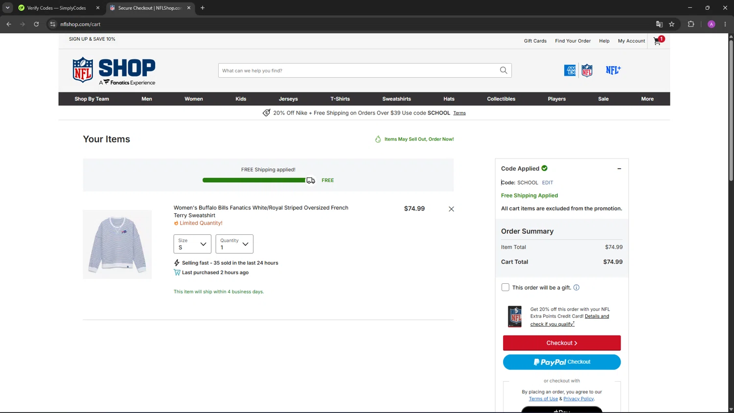Viewport: 734px width, 413px height.
Task: Open the Size dropdown
Action: tap(192, 244)
